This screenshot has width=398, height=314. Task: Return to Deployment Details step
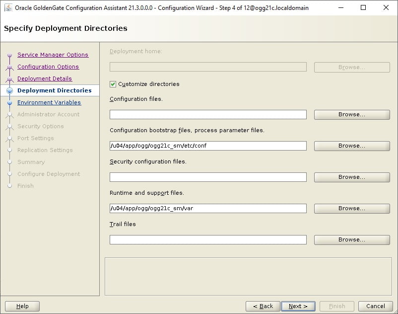pos(45,78)
